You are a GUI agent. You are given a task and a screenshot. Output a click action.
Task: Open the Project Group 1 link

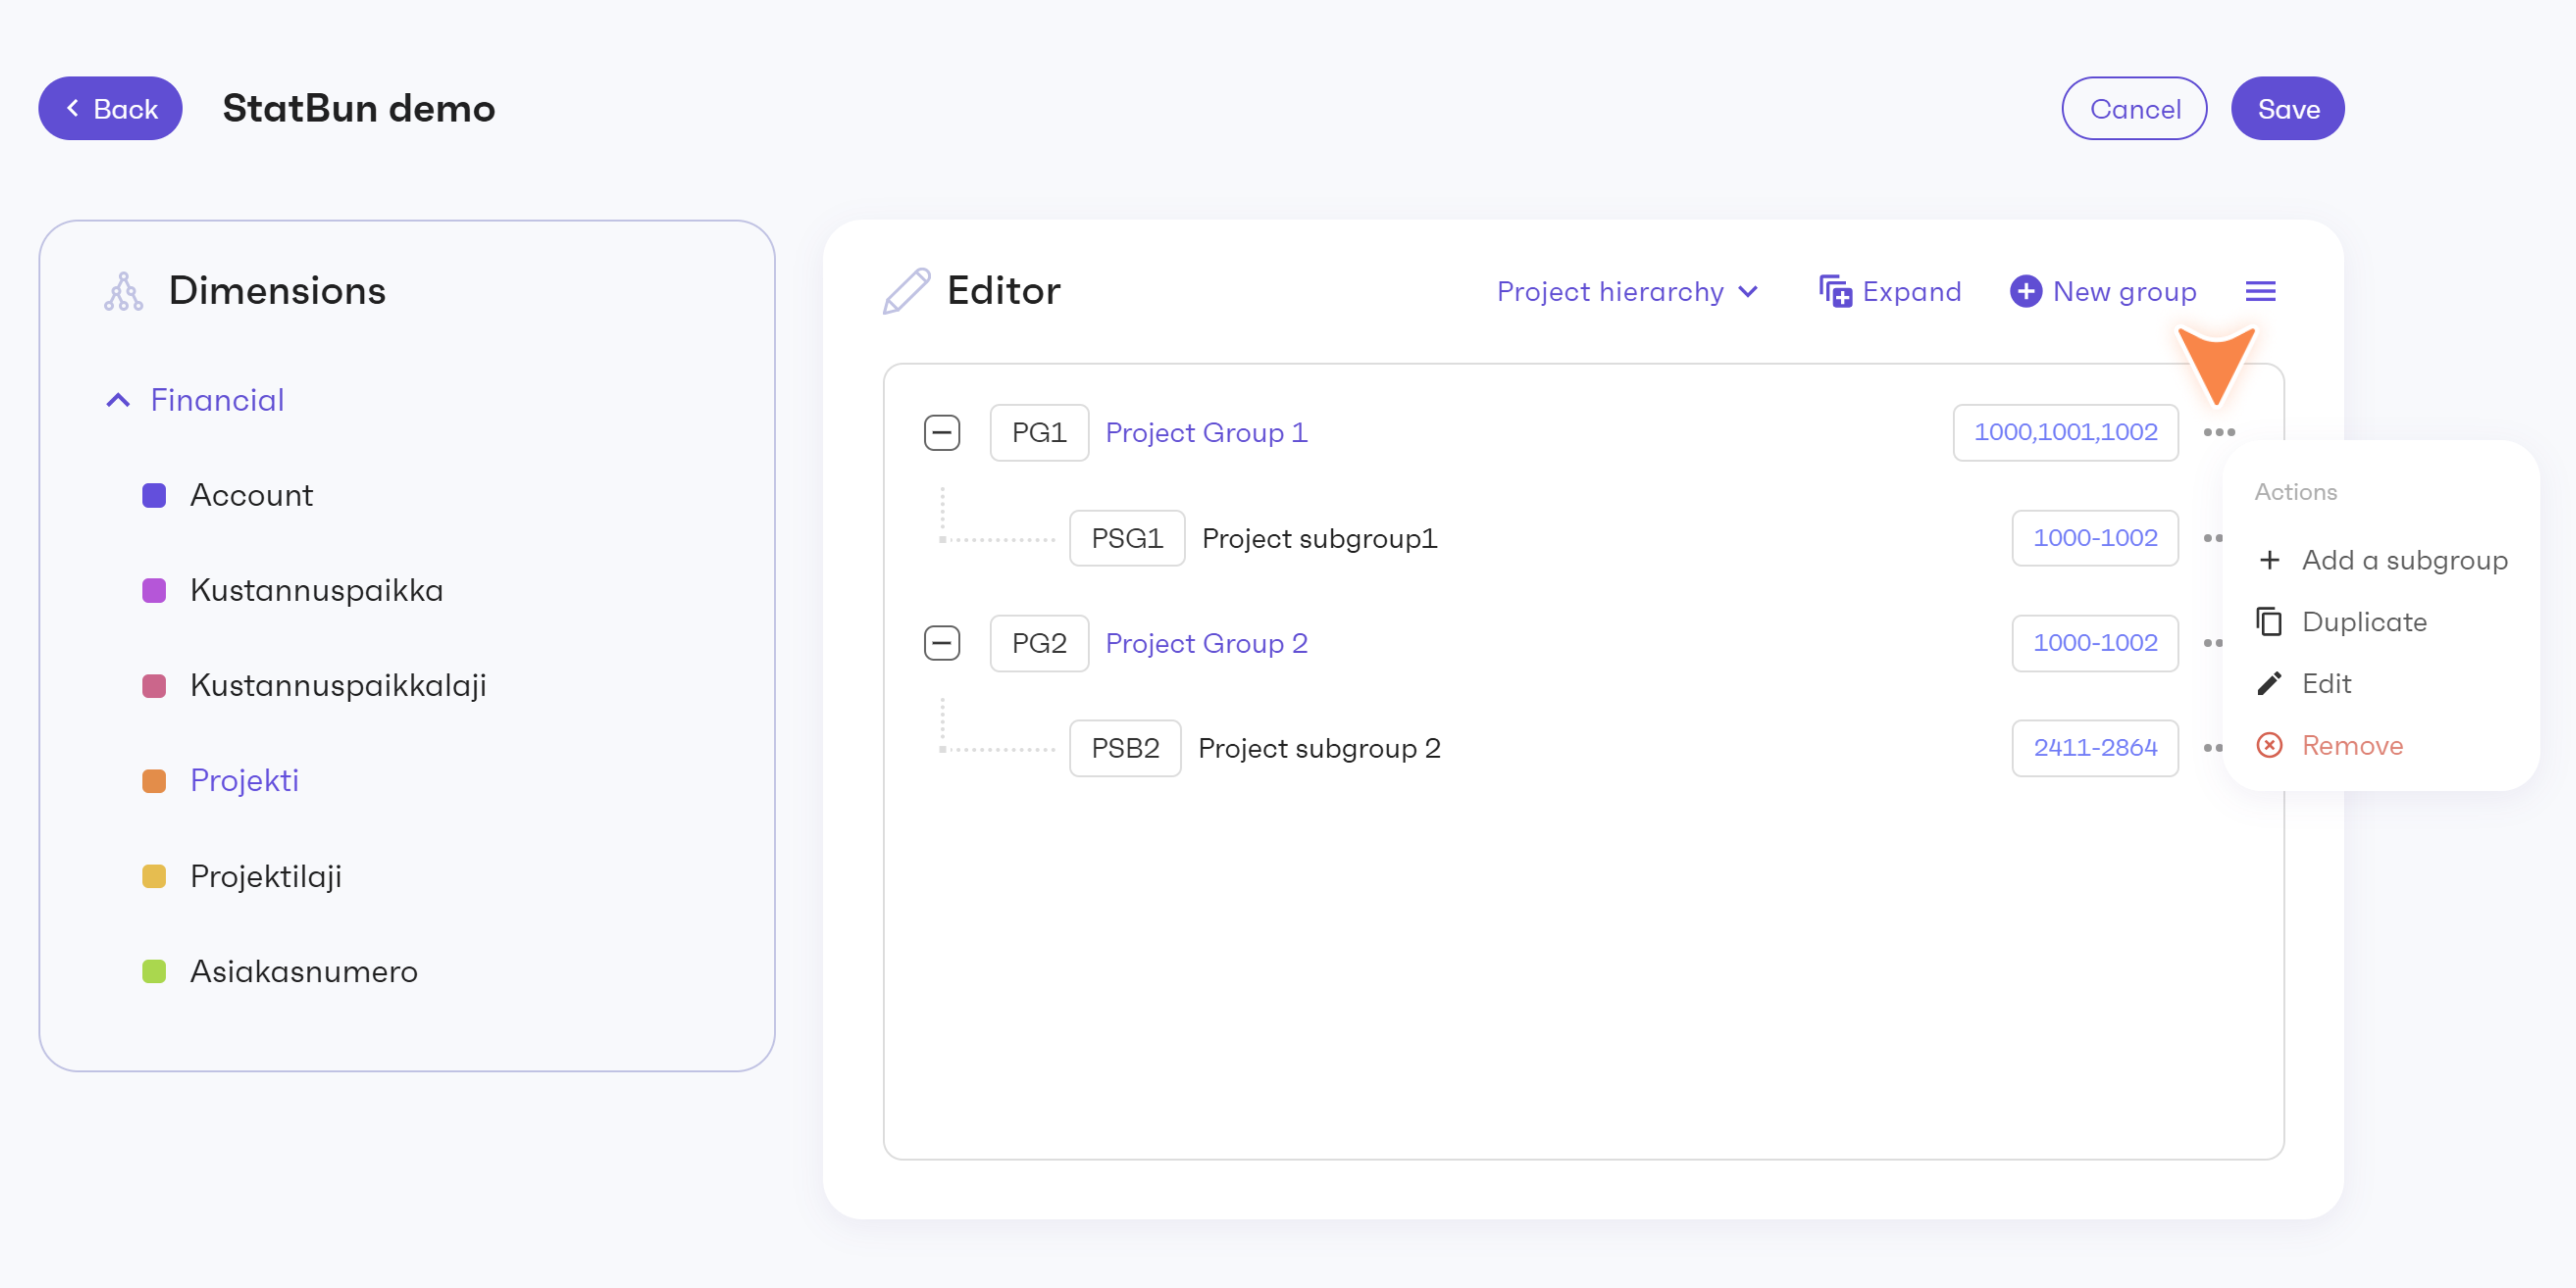[x=1206, y=433]
